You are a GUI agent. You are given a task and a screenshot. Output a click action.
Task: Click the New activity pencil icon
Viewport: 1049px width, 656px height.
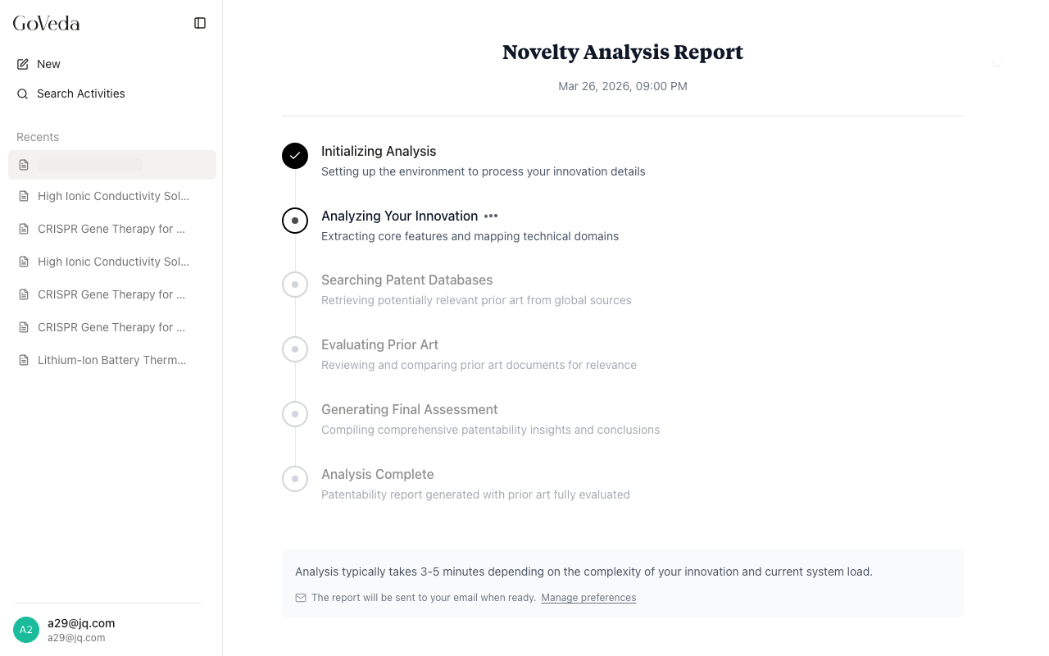pyautogui.click(x=23, y=64)
